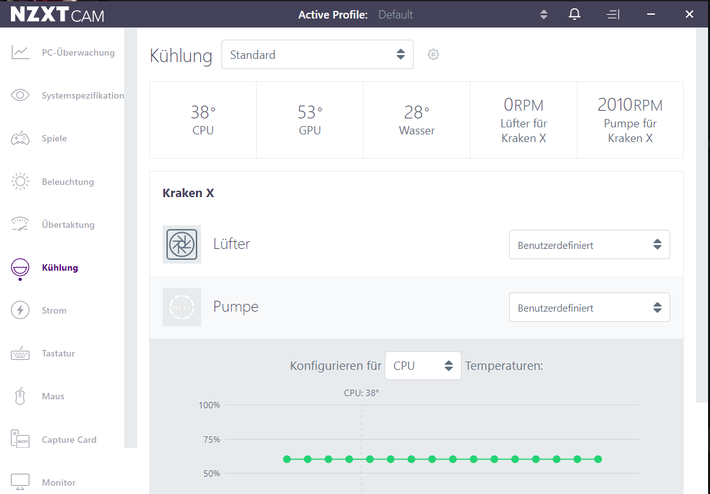Select the last green curve point
The image size is (710, 494).
click(598, 459)
